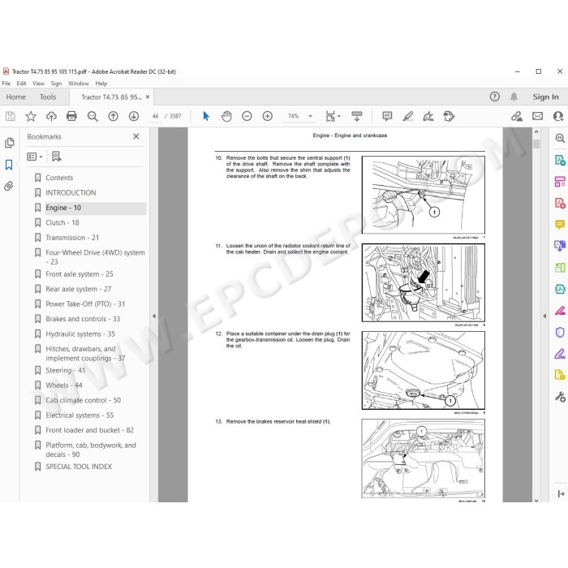Screen dimensions: 568x568
Task: Open the File menu
Action: coord(6,84)
